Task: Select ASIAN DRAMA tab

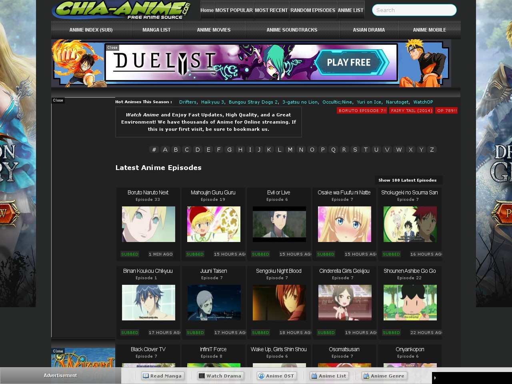Action: click(x=369, y=30)
